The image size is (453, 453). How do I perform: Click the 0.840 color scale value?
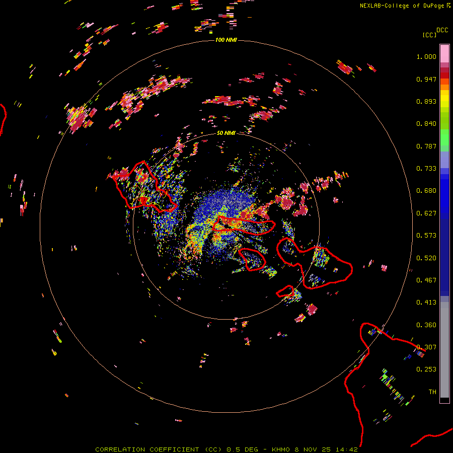(426, 124)
